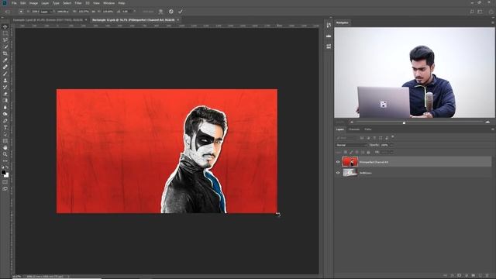Open the File menu
The width and height of the screenshot is (496, 279).
(x=14, y=3)
